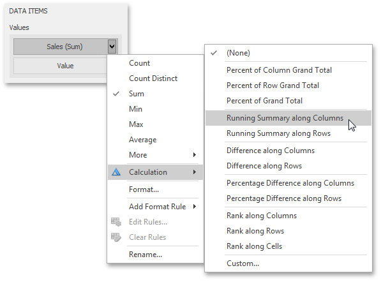Open the Calculation submenu arrow
Image resolution: width=381 pixels, height=282 pixels.
[195, 172]
